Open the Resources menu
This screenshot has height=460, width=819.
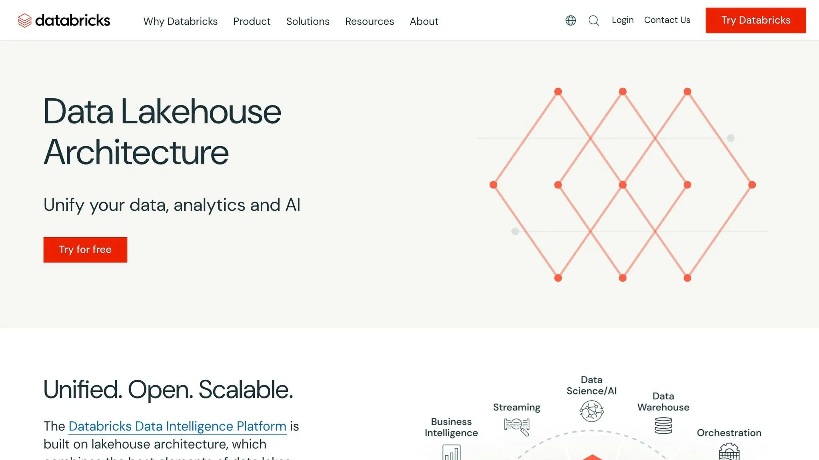tap(370, 21)
